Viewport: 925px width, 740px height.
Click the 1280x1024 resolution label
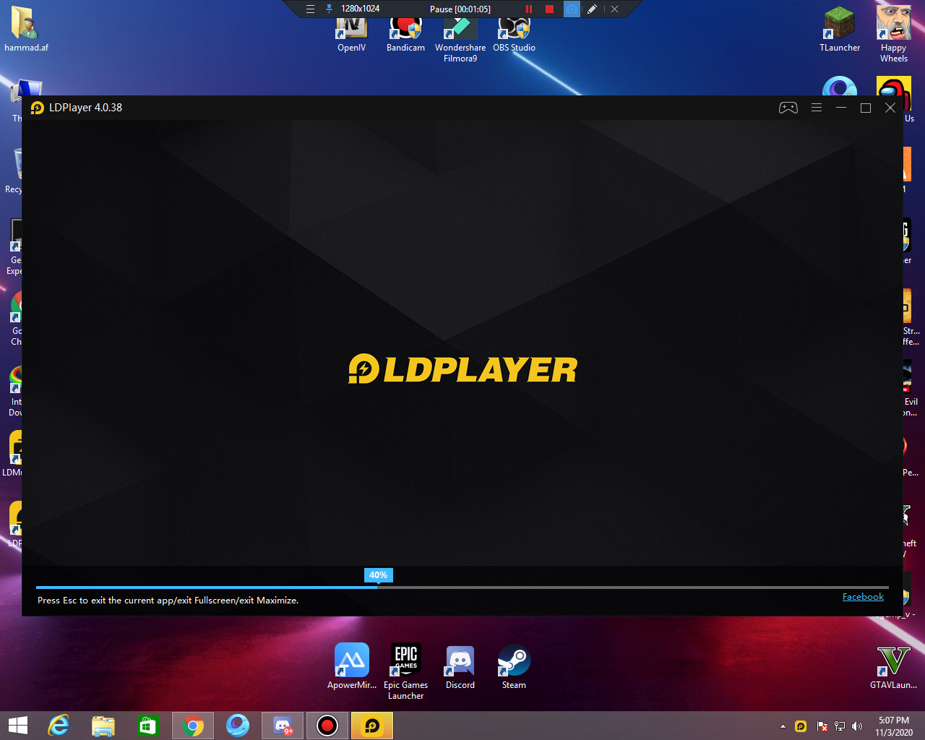360,9
